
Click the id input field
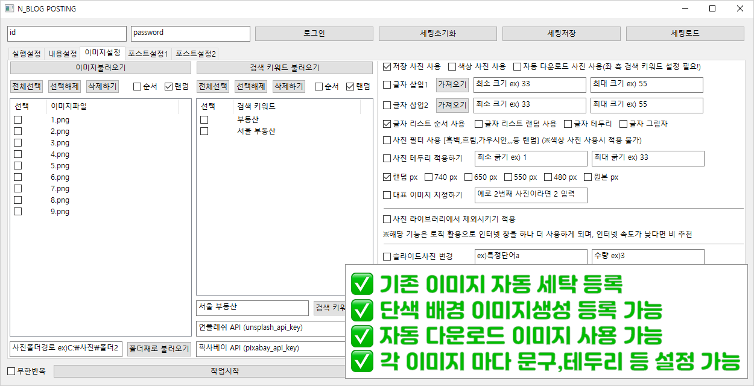click(66, 33)
